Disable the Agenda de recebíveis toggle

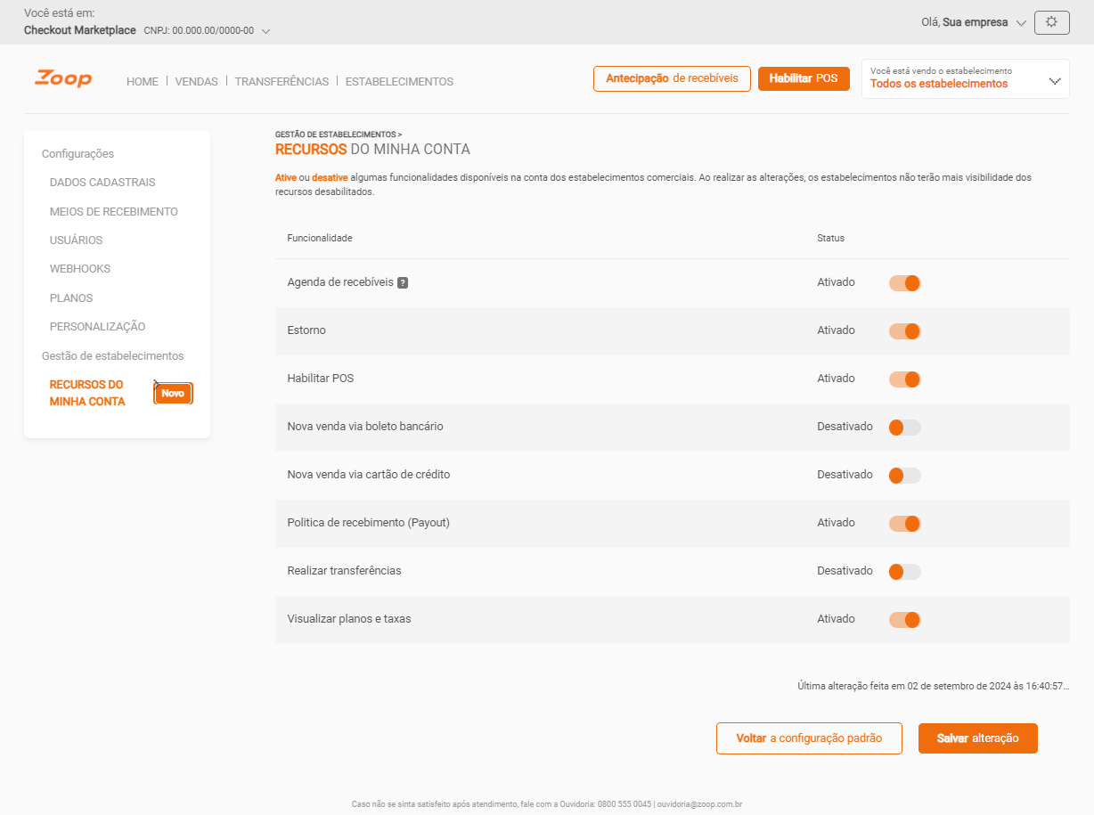[x=904, y=282]
